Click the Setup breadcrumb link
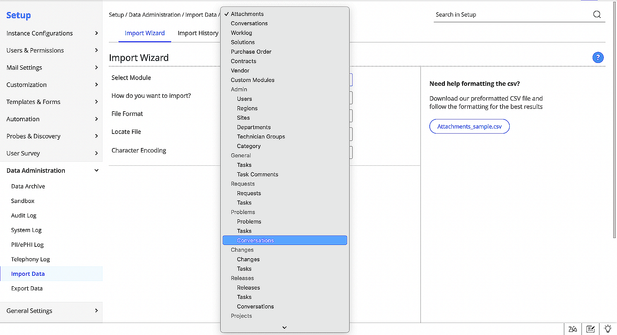Viewport: 617px width, 335px height. pos(116,14)
